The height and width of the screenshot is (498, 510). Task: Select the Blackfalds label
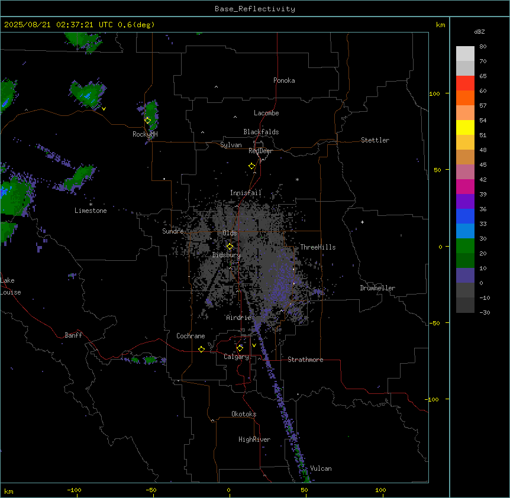point(261,132)
